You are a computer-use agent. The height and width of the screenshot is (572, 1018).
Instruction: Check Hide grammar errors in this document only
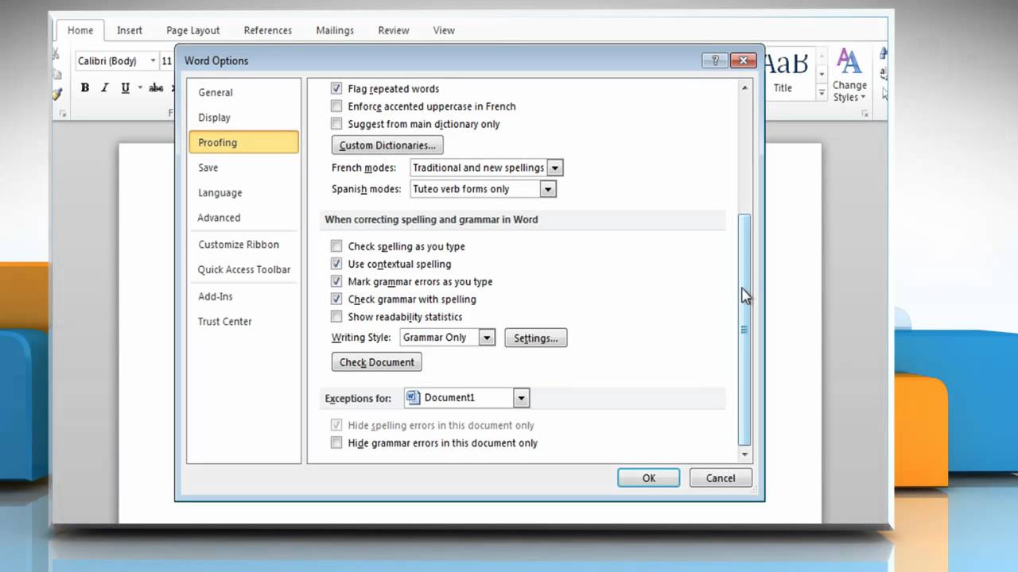(336, 443)
